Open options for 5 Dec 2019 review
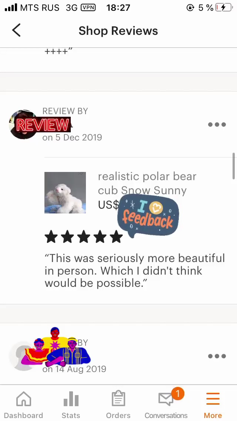This screenshot has height=421, width=237. click(217, 125)
